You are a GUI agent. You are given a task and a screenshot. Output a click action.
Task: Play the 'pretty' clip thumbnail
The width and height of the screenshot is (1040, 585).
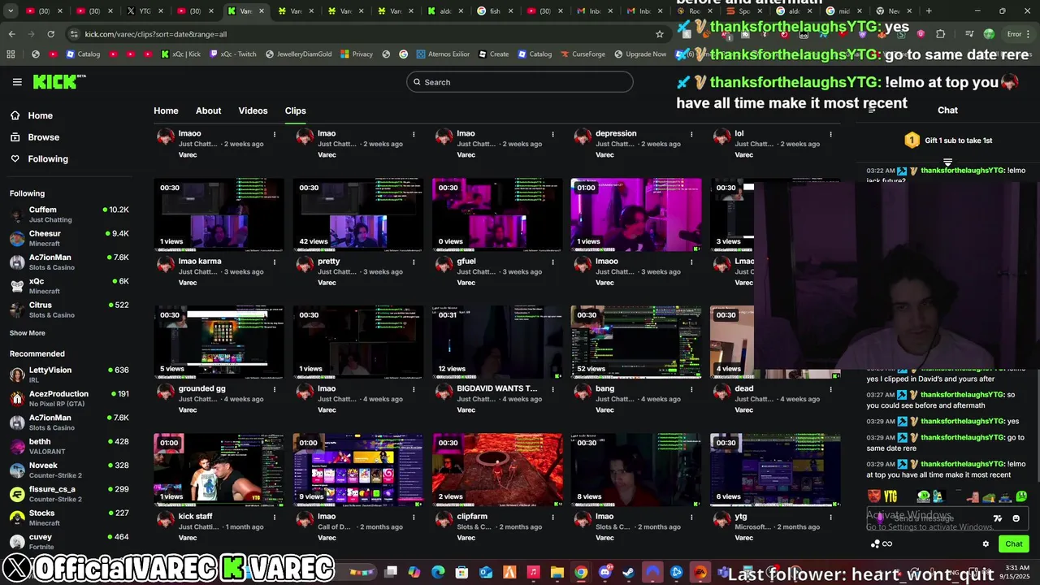(x=358, y=215)
